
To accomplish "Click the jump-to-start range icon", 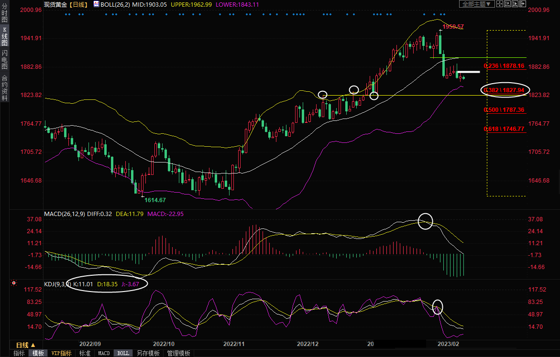I will coord(507,4).
